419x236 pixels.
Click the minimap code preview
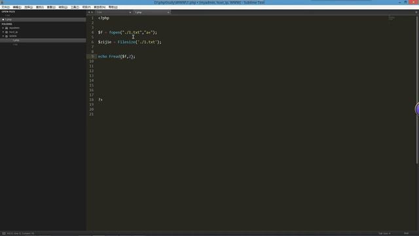[392, 18]
